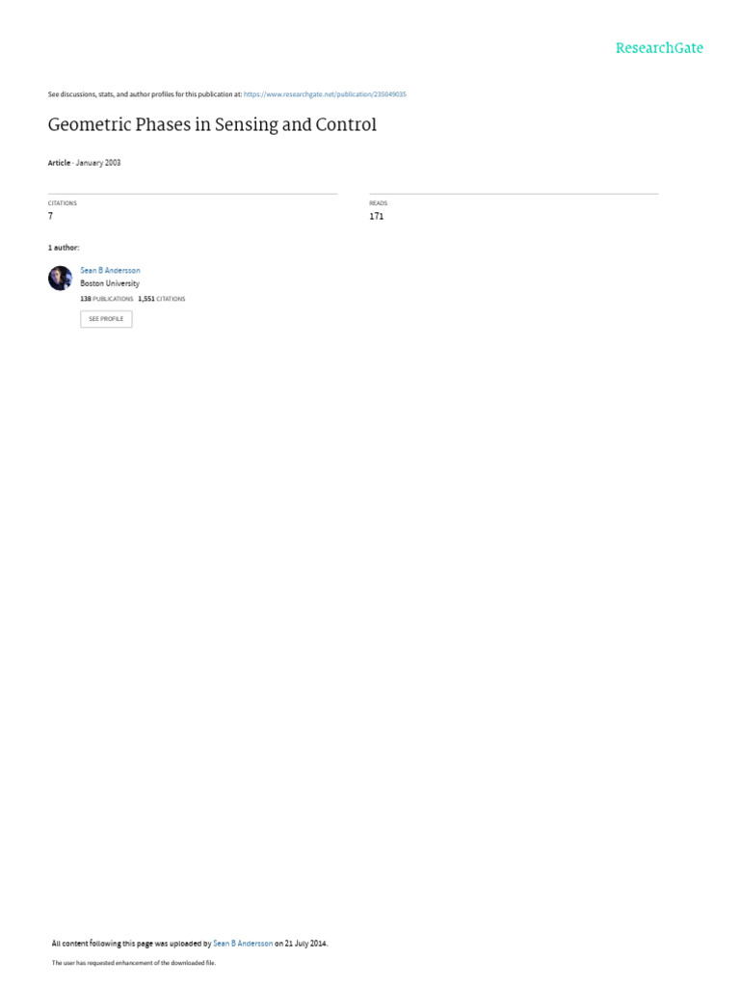Open the Sean B Andersson uploader link in the footer
The height and width of the screenshot is (987, 740).
[x=243, y=944]
